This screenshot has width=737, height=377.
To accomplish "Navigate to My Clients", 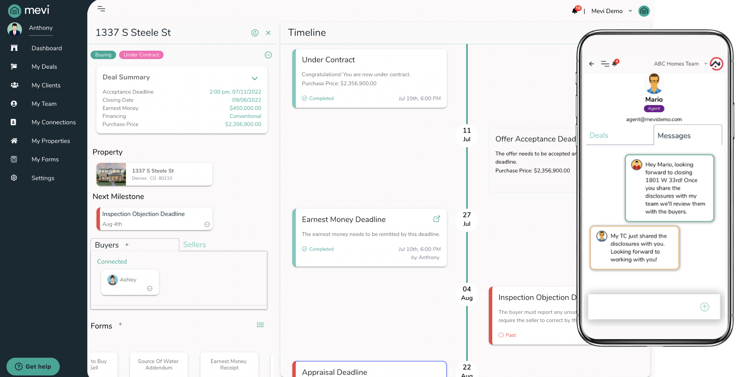I will [46, 86].
